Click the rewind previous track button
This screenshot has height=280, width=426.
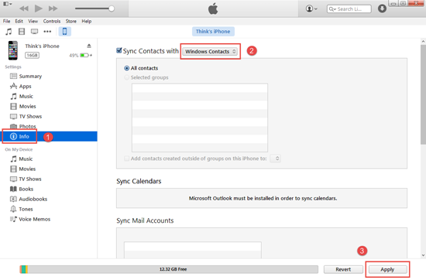coord(24,9)
